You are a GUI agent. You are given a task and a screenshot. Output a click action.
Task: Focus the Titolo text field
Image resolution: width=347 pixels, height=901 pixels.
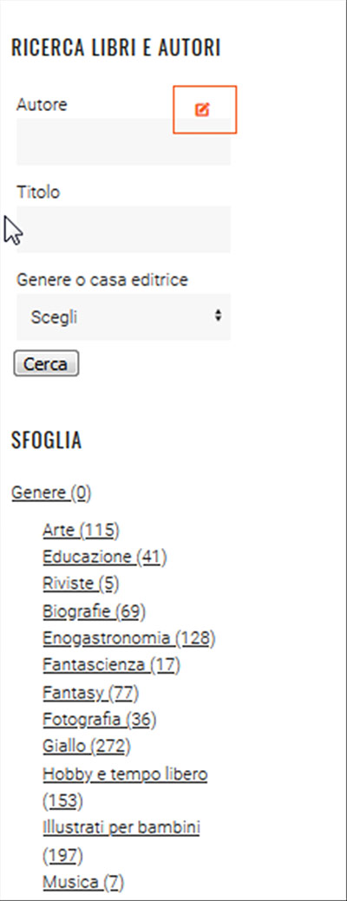click(123, 229)
